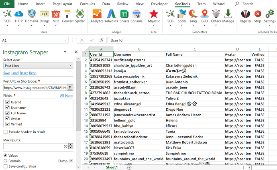Uncheck the Verified field checkbox

point(7,124)
